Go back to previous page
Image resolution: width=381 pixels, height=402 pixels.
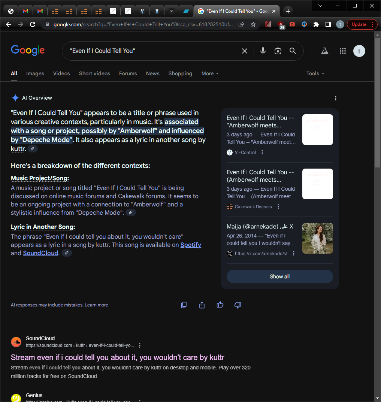(9, 24)
